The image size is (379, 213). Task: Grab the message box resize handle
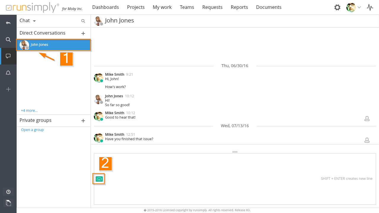coord(235,152)
